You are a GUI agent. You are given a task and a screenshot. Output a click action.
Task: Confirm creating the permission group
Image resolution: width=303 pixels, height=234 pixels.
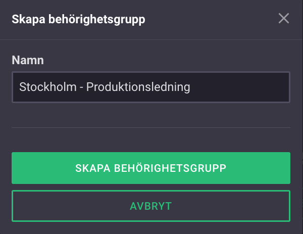(x=150, y=168)
